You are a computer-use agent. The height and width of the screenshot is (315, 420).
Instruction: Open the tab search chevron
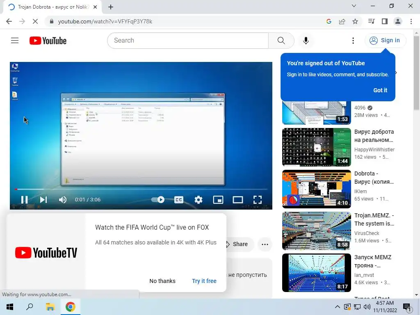tap(354, 6)
